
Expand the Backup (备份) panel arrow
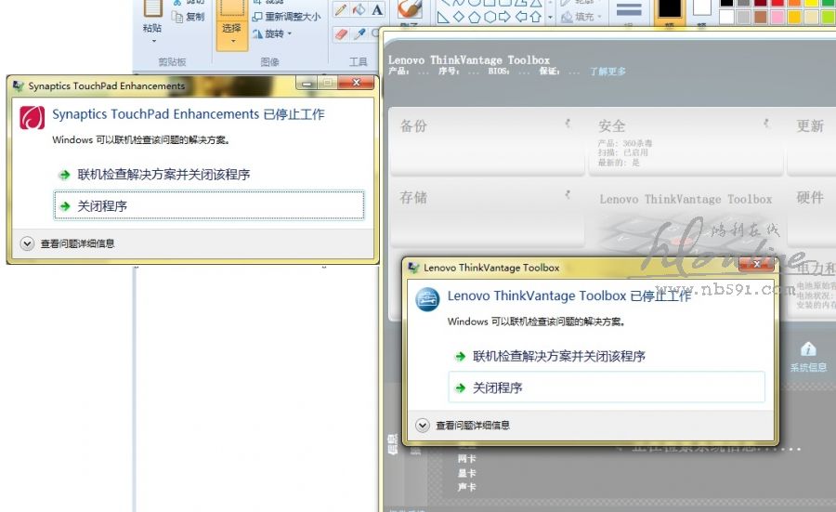point(568,124)
